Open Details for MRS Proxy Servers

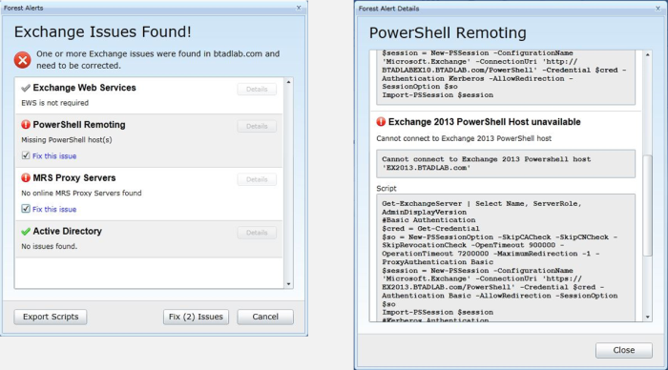[x=257, y=179]
